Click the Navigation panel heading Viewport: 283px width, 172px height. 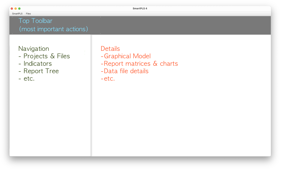pyautogui.click(x=33, y=49)
